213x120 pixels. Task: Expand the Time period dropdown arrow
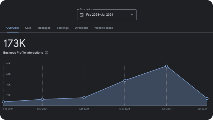132,15
